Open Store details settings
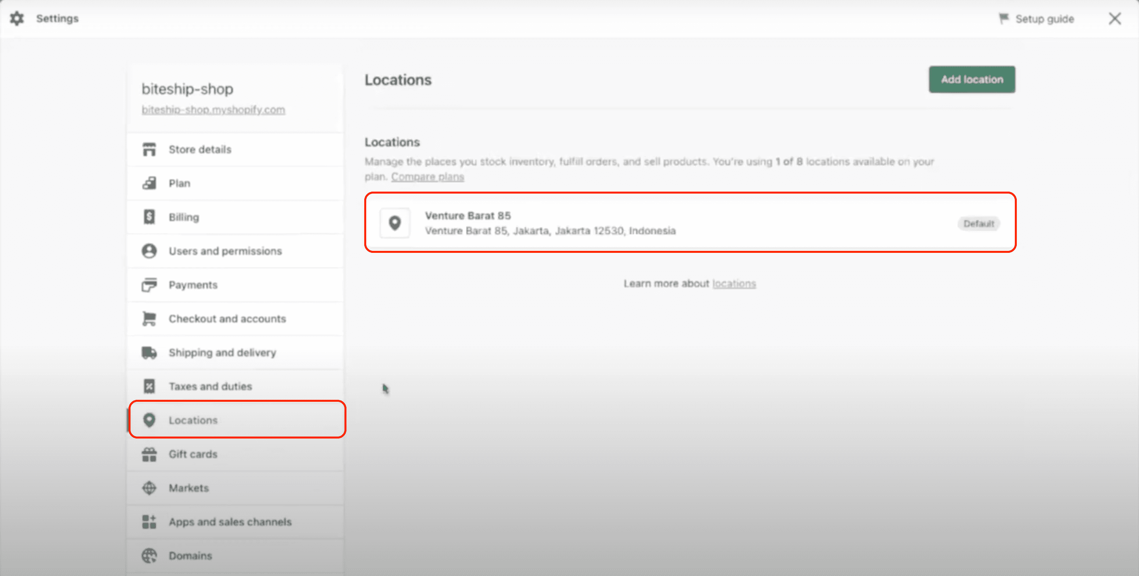This screenshot has height=576, width=1139. 235,149
